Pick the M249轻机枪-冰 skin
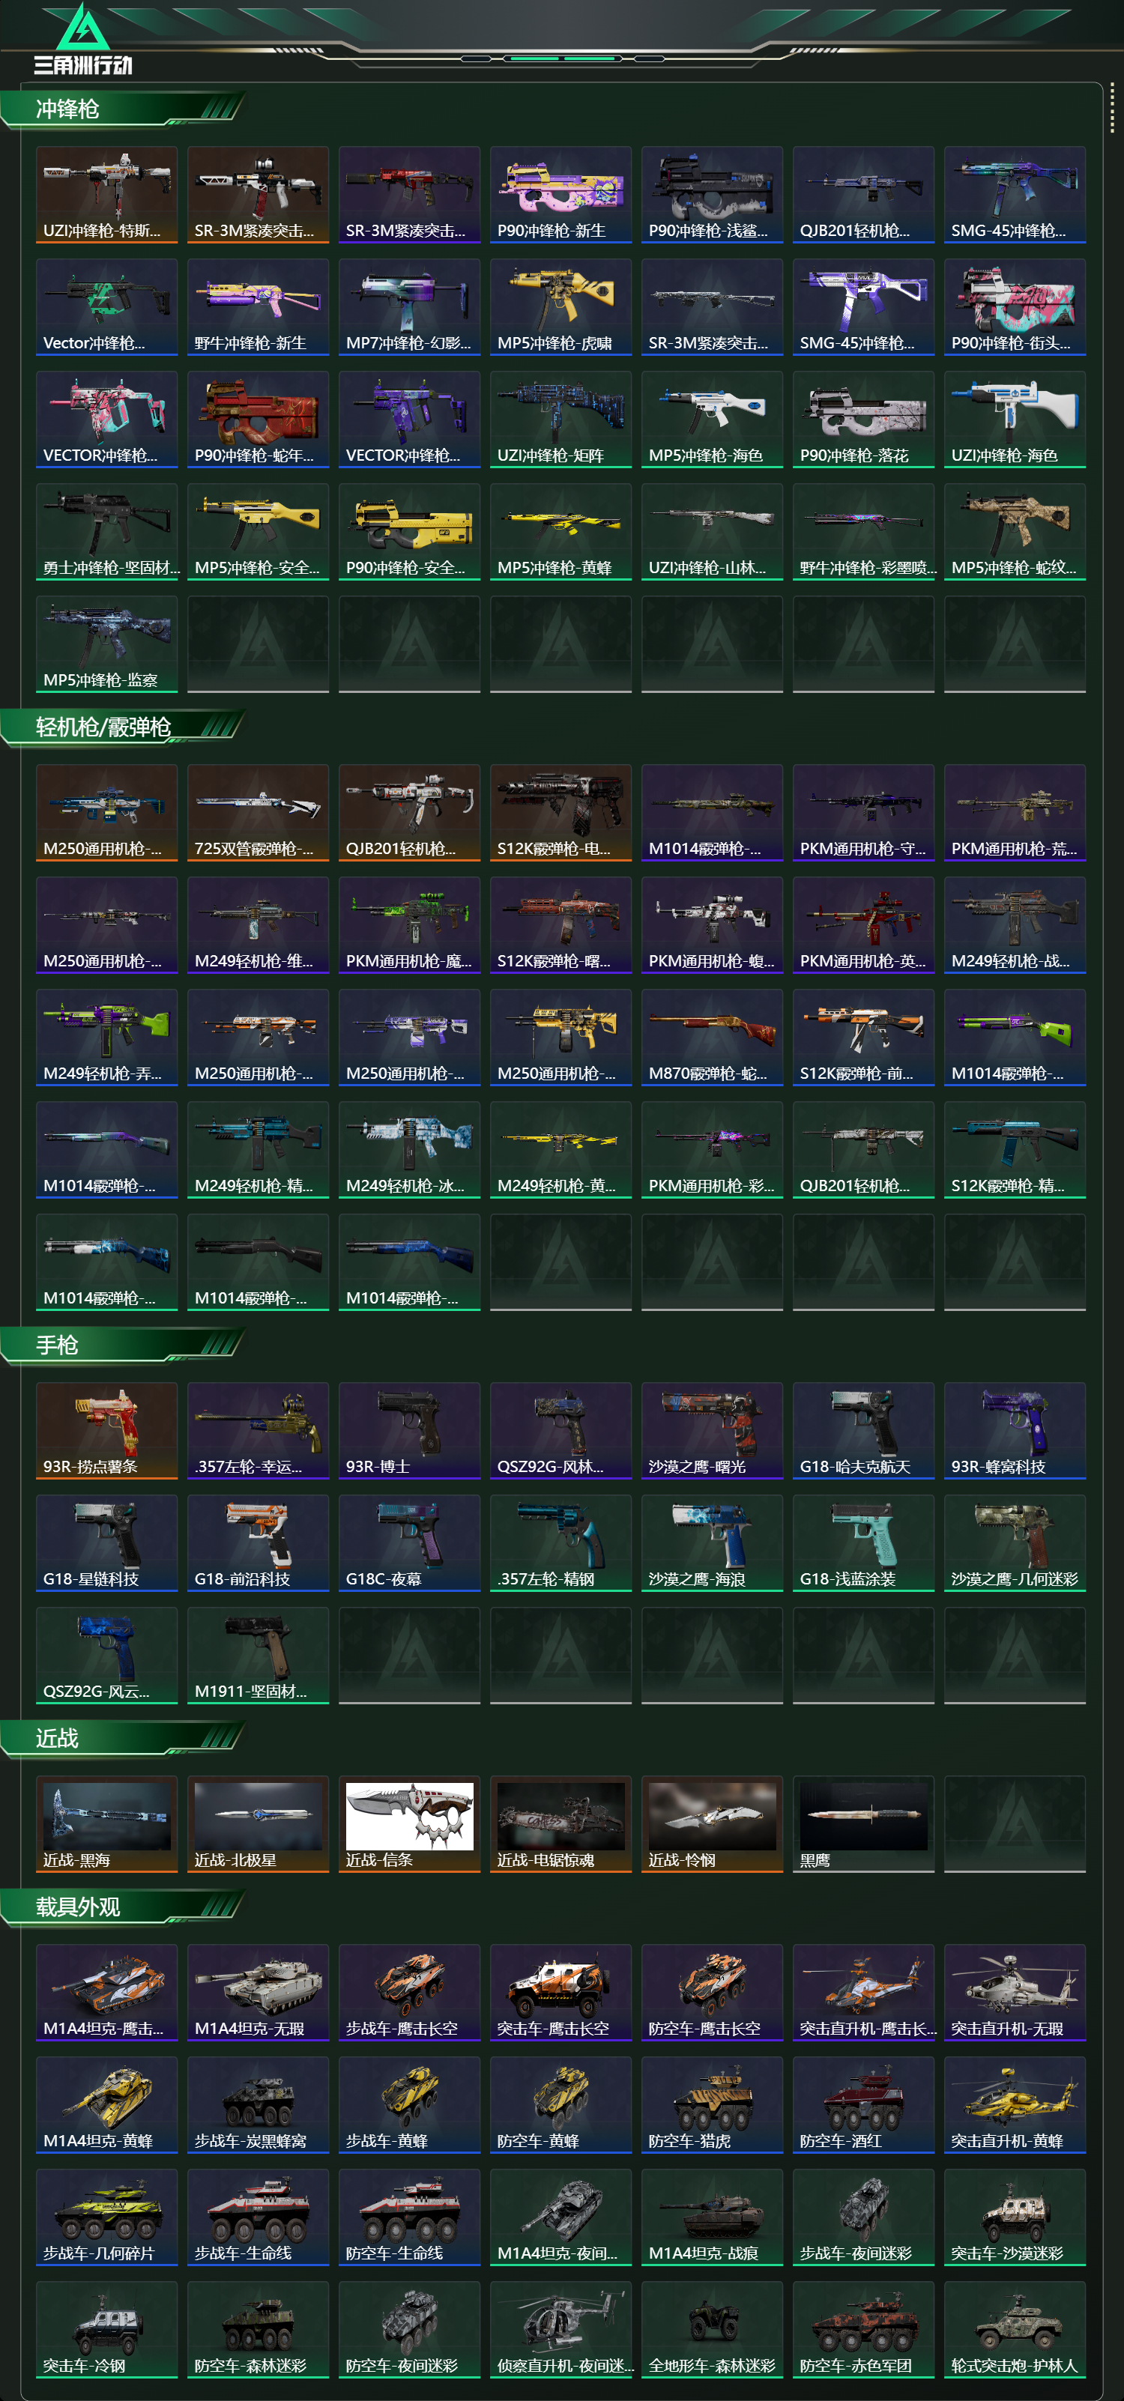 coord(410,1150)
